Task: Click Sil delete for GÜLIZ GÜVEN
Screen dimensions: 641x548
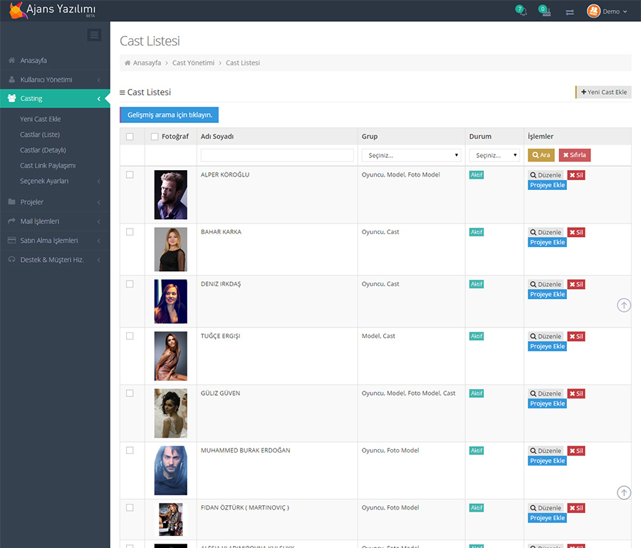Action: coord(576,394)
